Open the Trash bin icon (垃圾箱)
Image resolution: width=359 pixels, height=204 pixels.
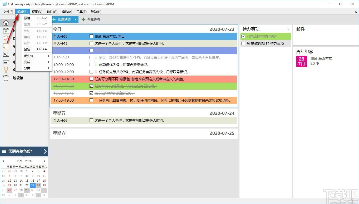click(6, 78)
